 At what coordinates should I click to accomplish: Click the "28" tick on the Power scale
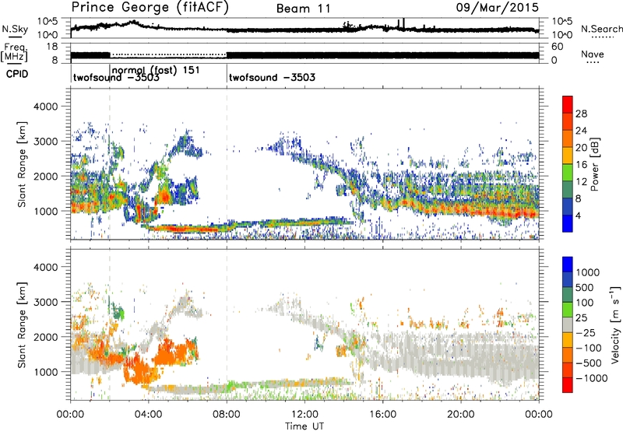pos(581,114)
